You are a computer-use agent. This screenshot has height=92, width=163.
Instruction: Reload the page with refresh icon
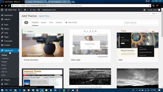coord(9,6)
